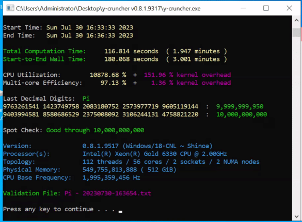Click the '( 1.947 minutes )' text

[197, 51]
